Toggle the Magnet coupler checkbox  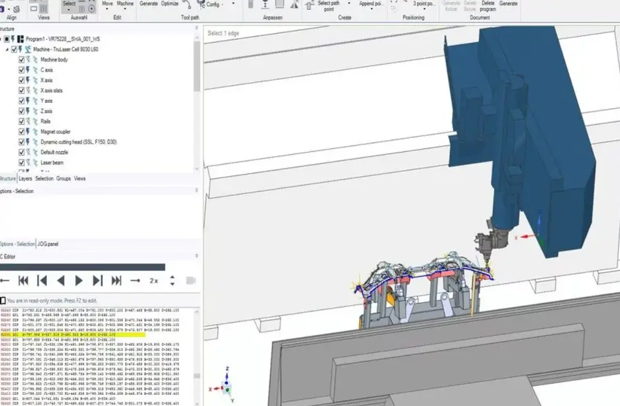[x=21, y=132]
